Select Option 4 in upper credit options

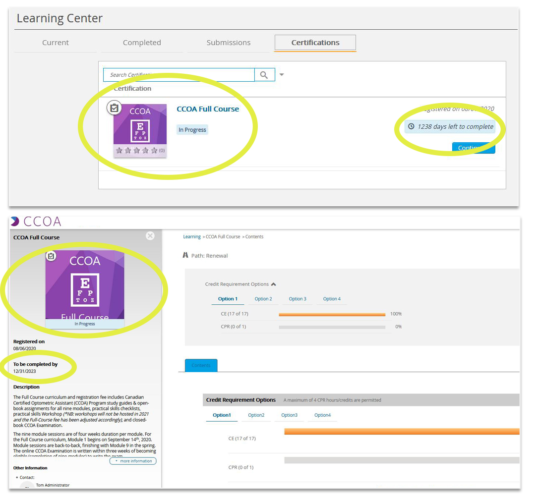tap(332, 299)
